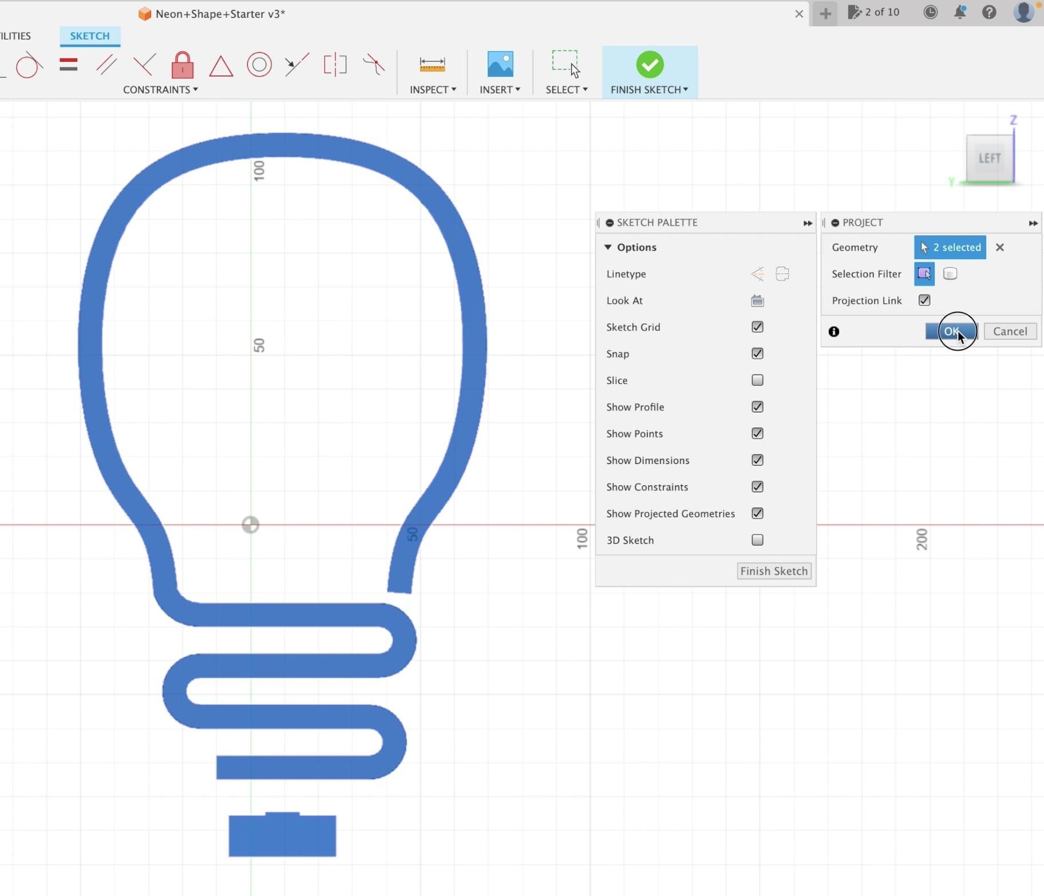The image size is (1044, 896).
Task: Click OK in the Project dialog
Action: click(x=951, y=331)
